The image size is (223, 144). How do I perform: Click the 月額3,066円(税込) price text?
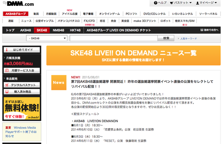[18, 64]
